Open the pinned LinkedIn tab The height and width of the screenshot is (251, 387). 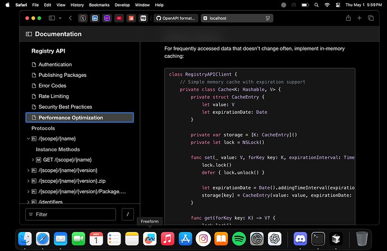(95, 18)
